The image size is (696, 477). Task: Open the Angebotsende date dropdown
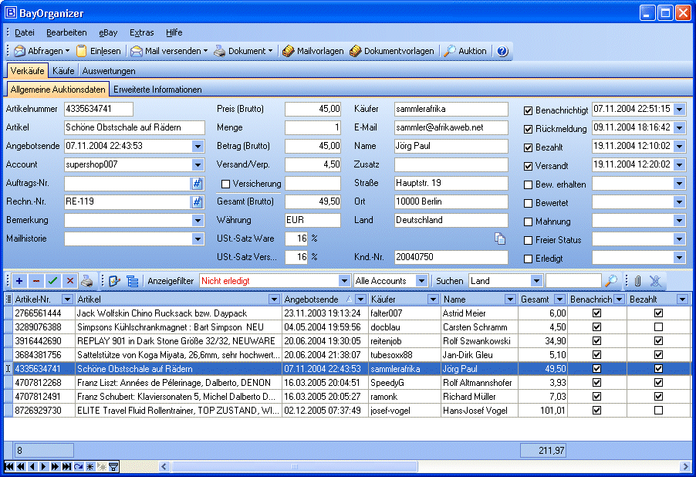point(198,146)
